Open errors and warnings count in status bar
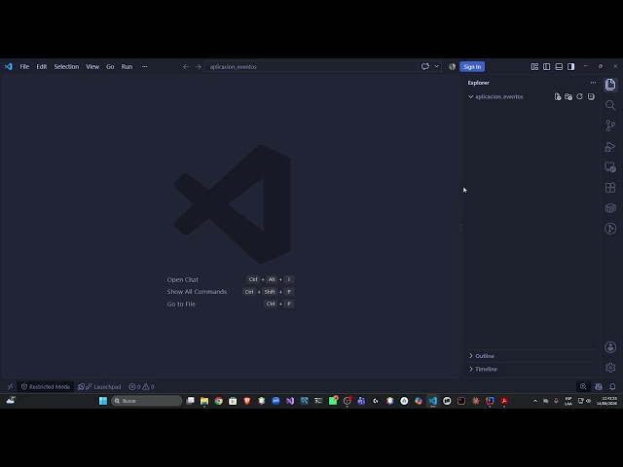Image resolution: width=623 pixels, height=467 pixels. click(141, 387)
